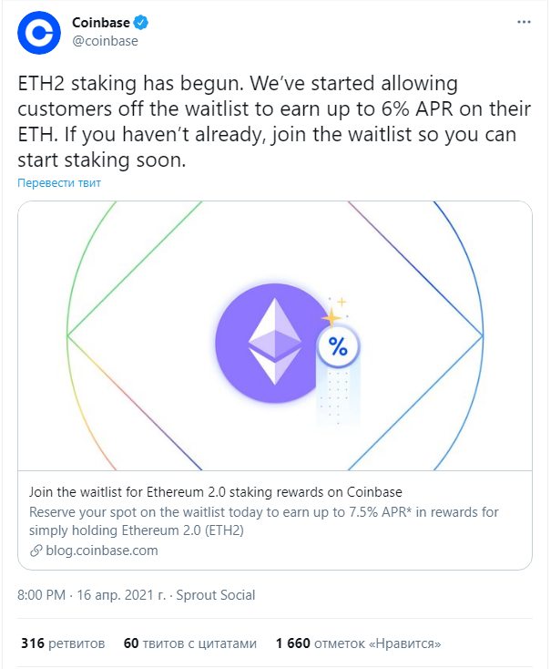
Task: Open the @coinbase handle link
Action: (x=105, y=41)
